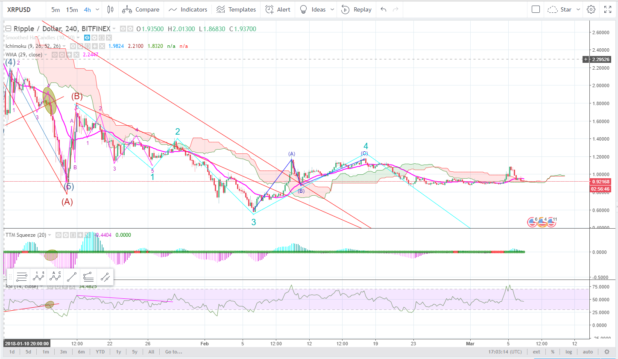Click the Undo arrow
The image size is (618, 359).
point(382,9)
